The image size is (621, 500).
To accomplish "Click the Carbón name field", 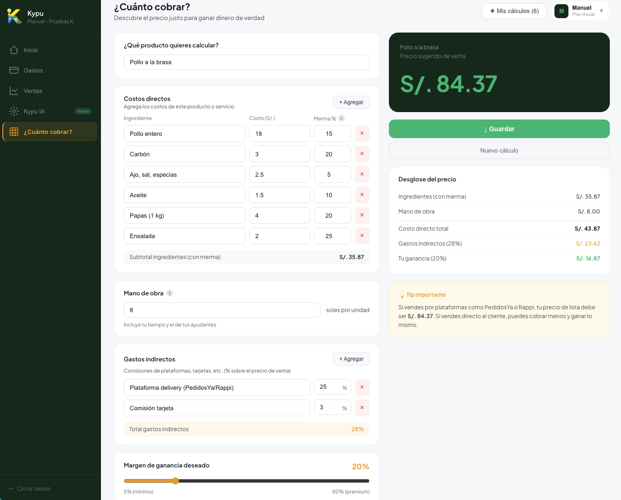I will point(185,154).
